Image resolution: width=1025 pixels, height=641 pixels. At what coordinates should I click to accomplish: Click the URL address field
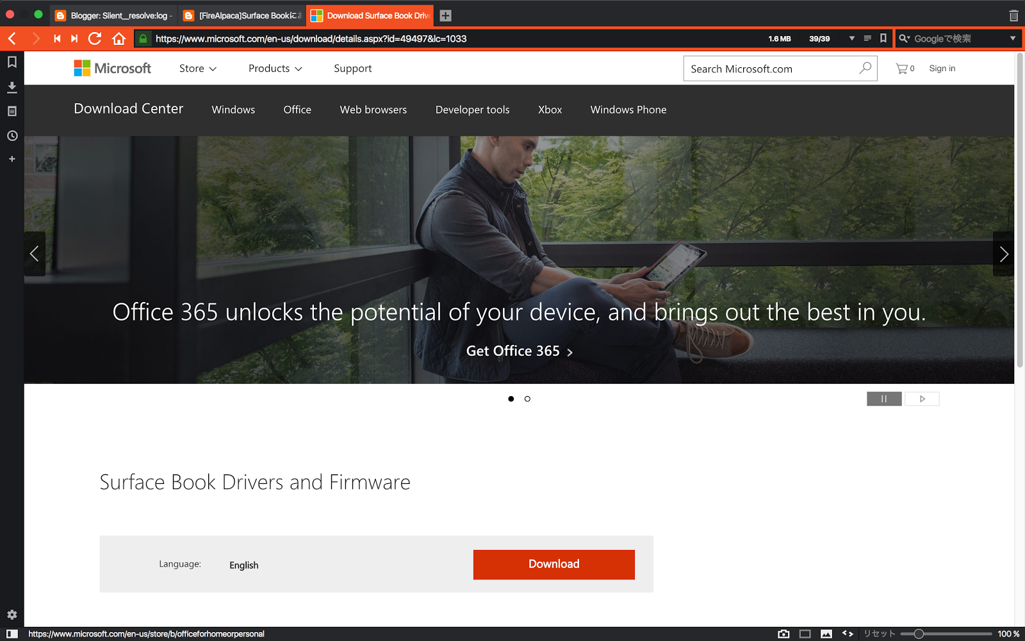(x=458, y=38)
